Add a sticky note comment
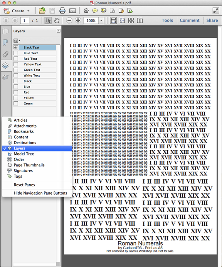The height and width of the screenshot is (267, 222). tap(95, 11)
